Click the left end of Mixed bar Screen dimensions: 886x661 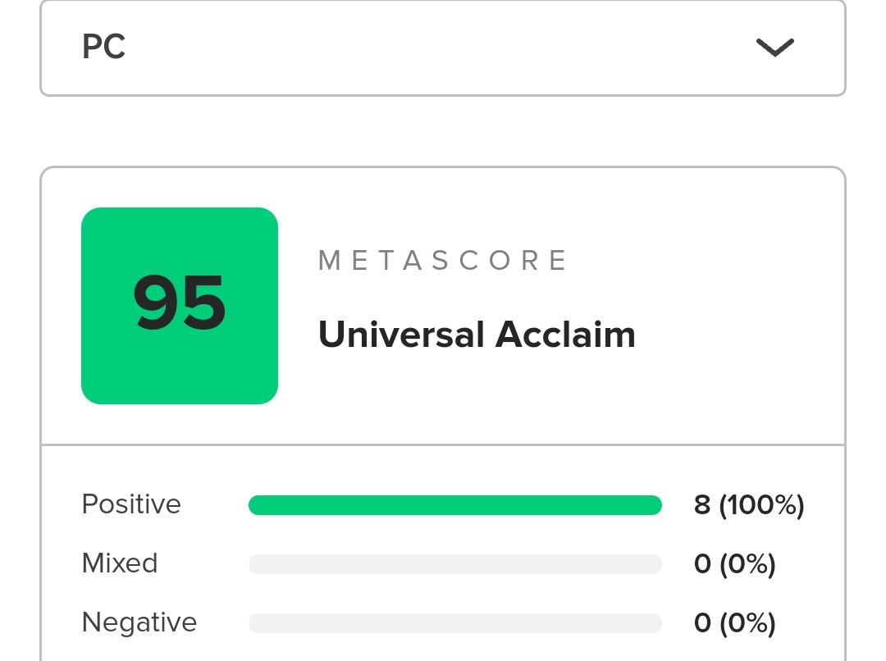(x=255, y=564)
